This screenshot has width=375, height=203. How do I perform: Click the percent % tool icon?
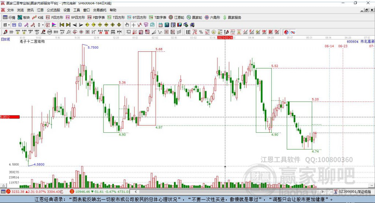coord(201,32)
